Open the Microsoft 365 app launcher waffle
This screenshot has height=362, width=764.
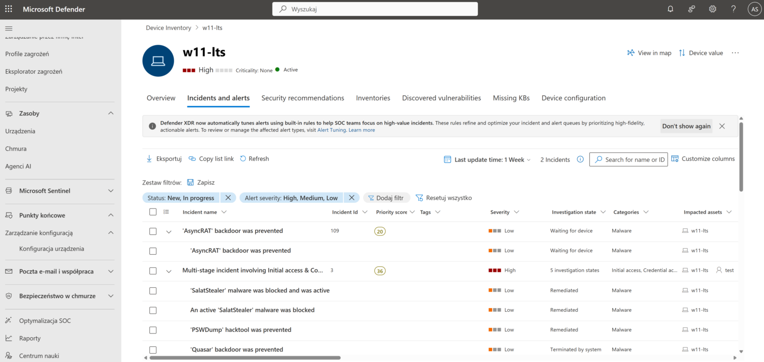(x=8, y=9)
